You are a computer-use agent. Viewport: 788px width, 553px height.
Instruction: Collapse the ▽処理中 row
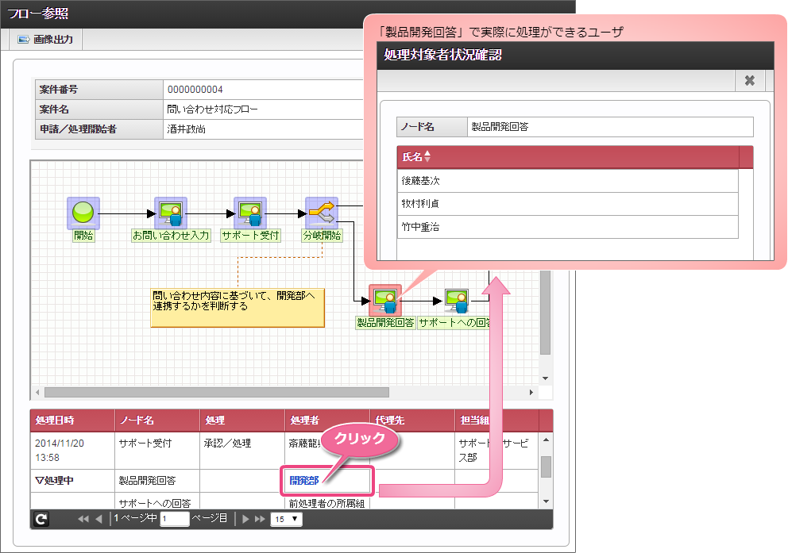[x=54, y=481]
